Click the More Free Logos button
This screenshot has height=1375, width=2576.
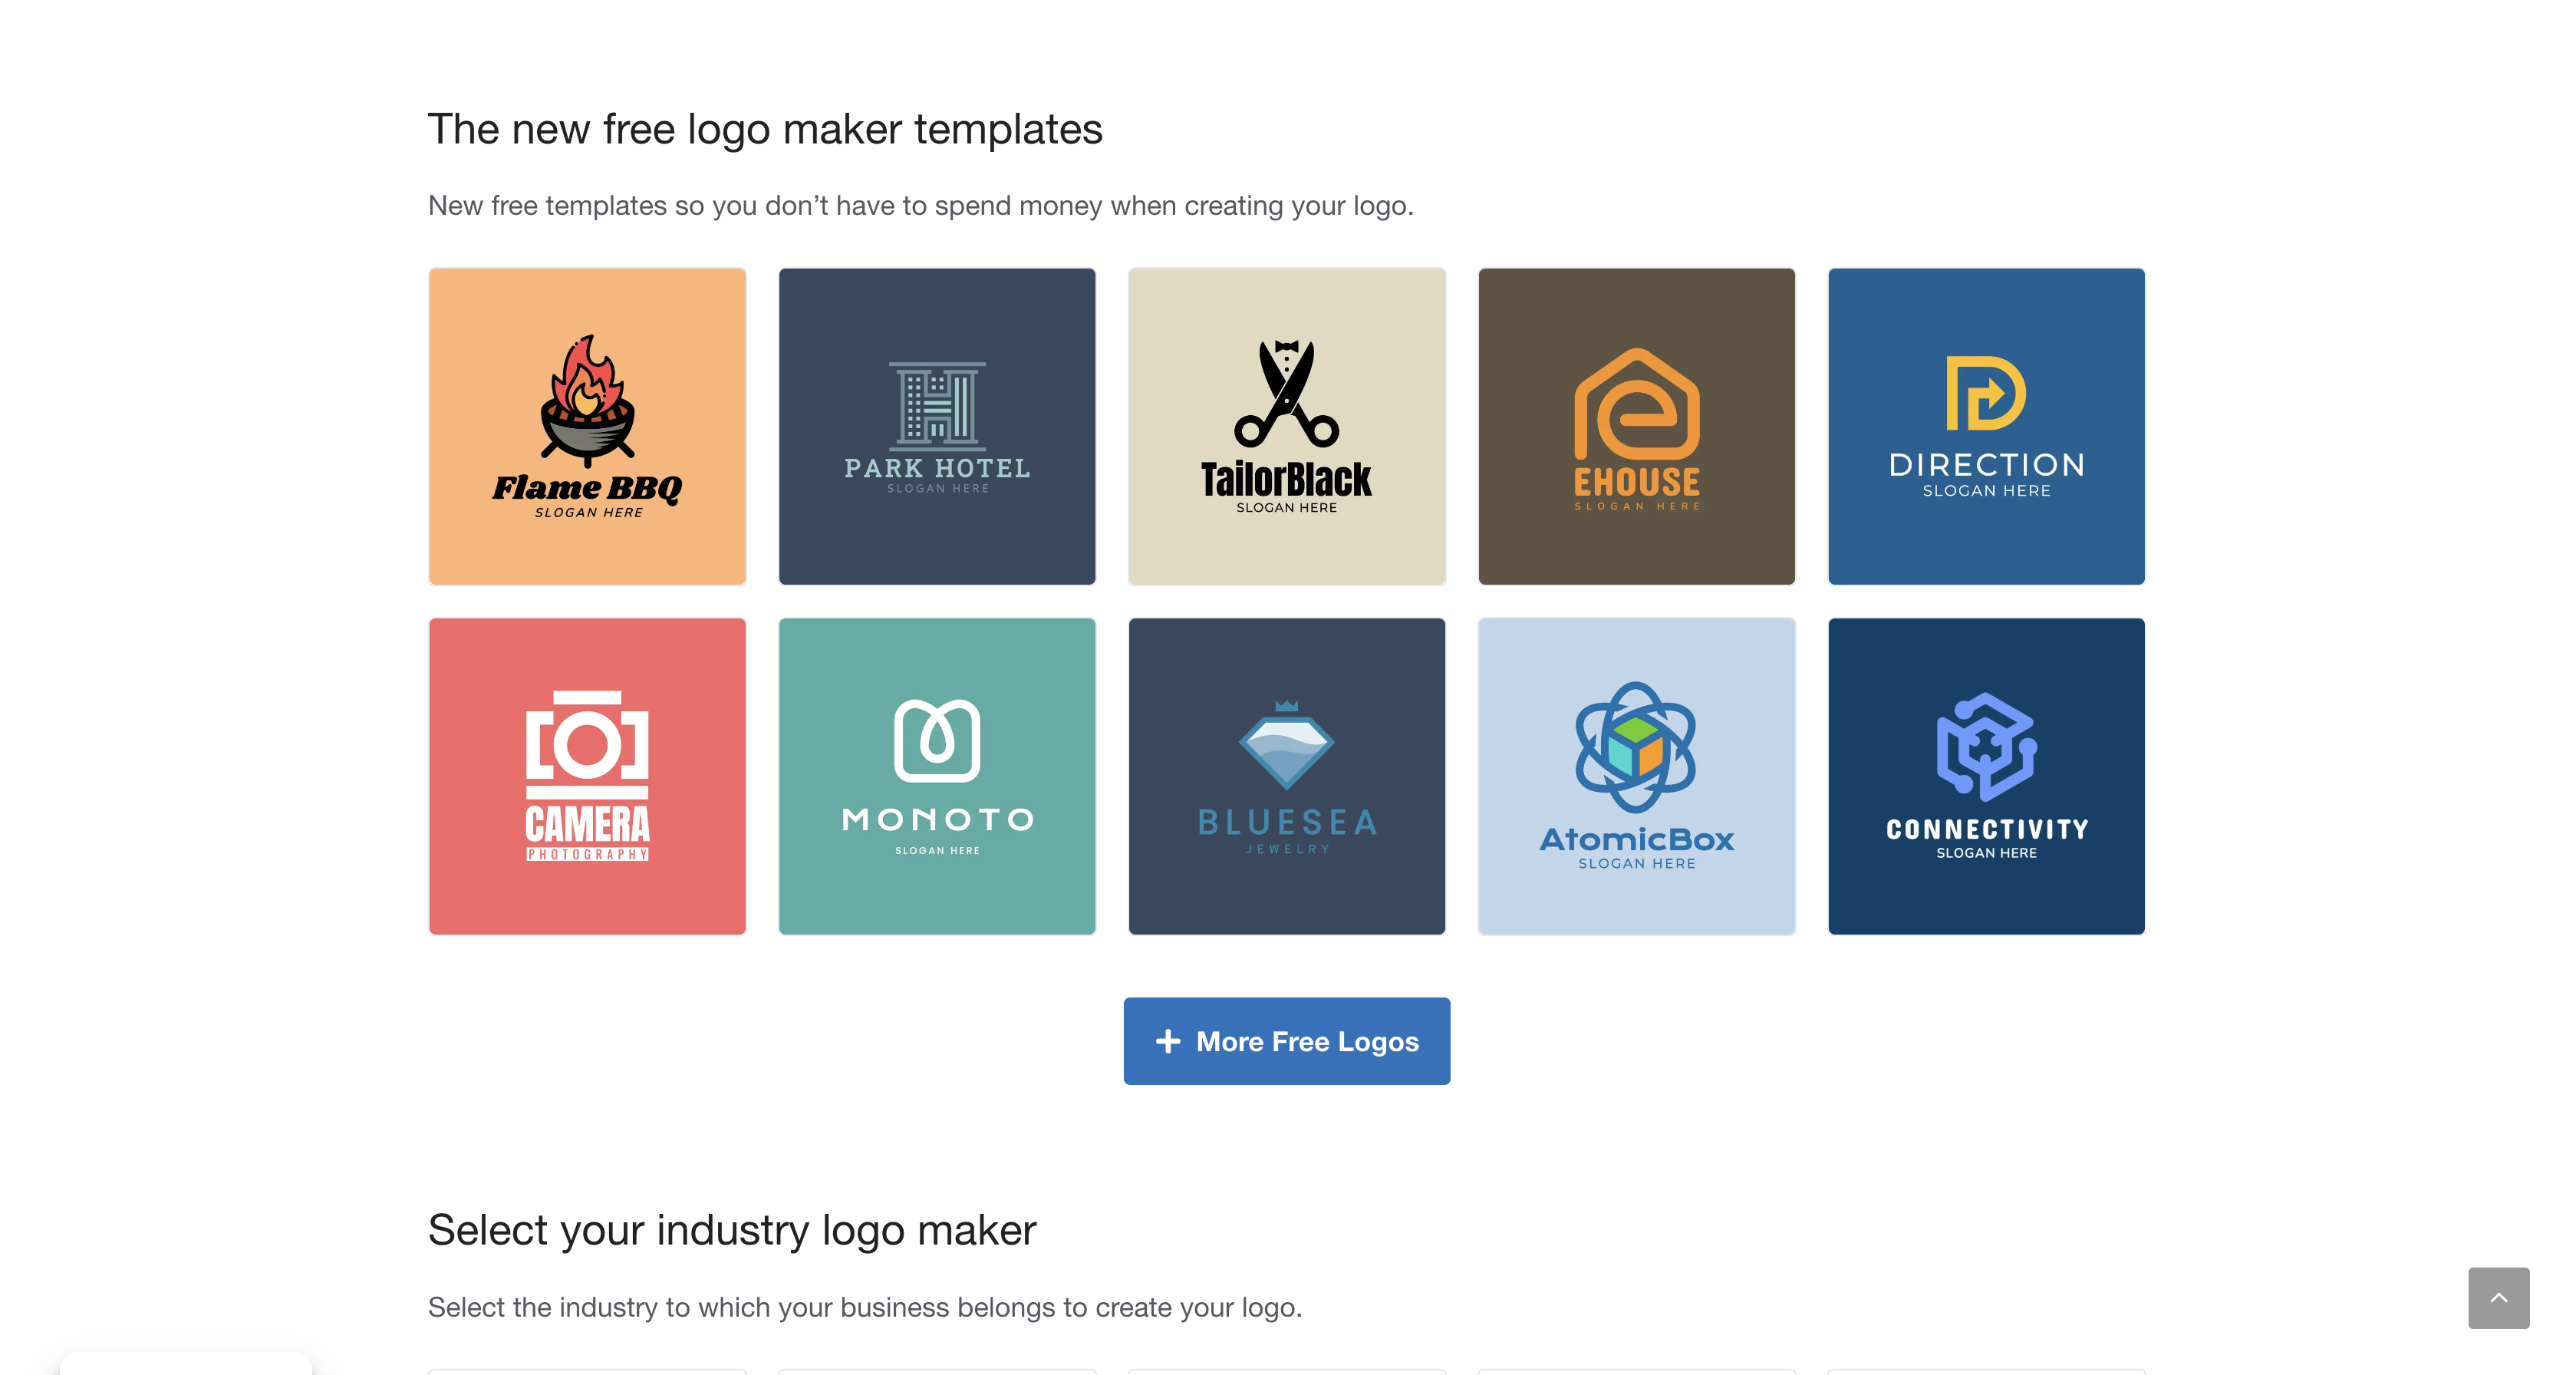[1287, 1041]
